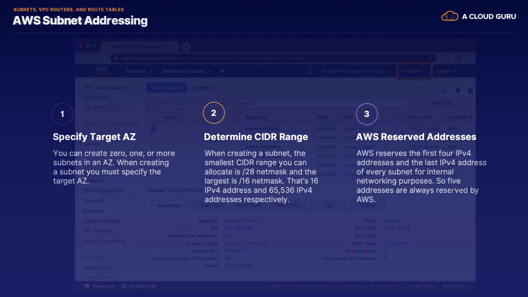Refresh the subnets list
The width and height of the screenshot is (528, 297).
click(444, 91)
